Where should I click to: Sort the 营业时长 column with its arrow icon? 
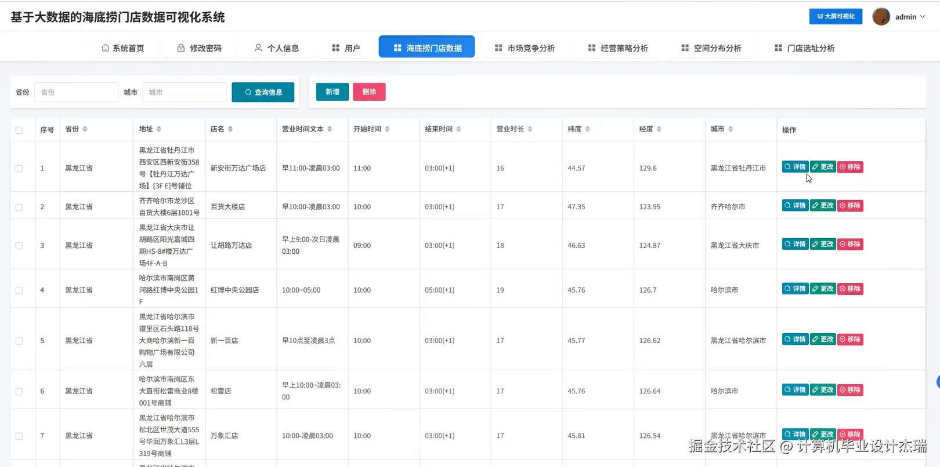[530, 129]
